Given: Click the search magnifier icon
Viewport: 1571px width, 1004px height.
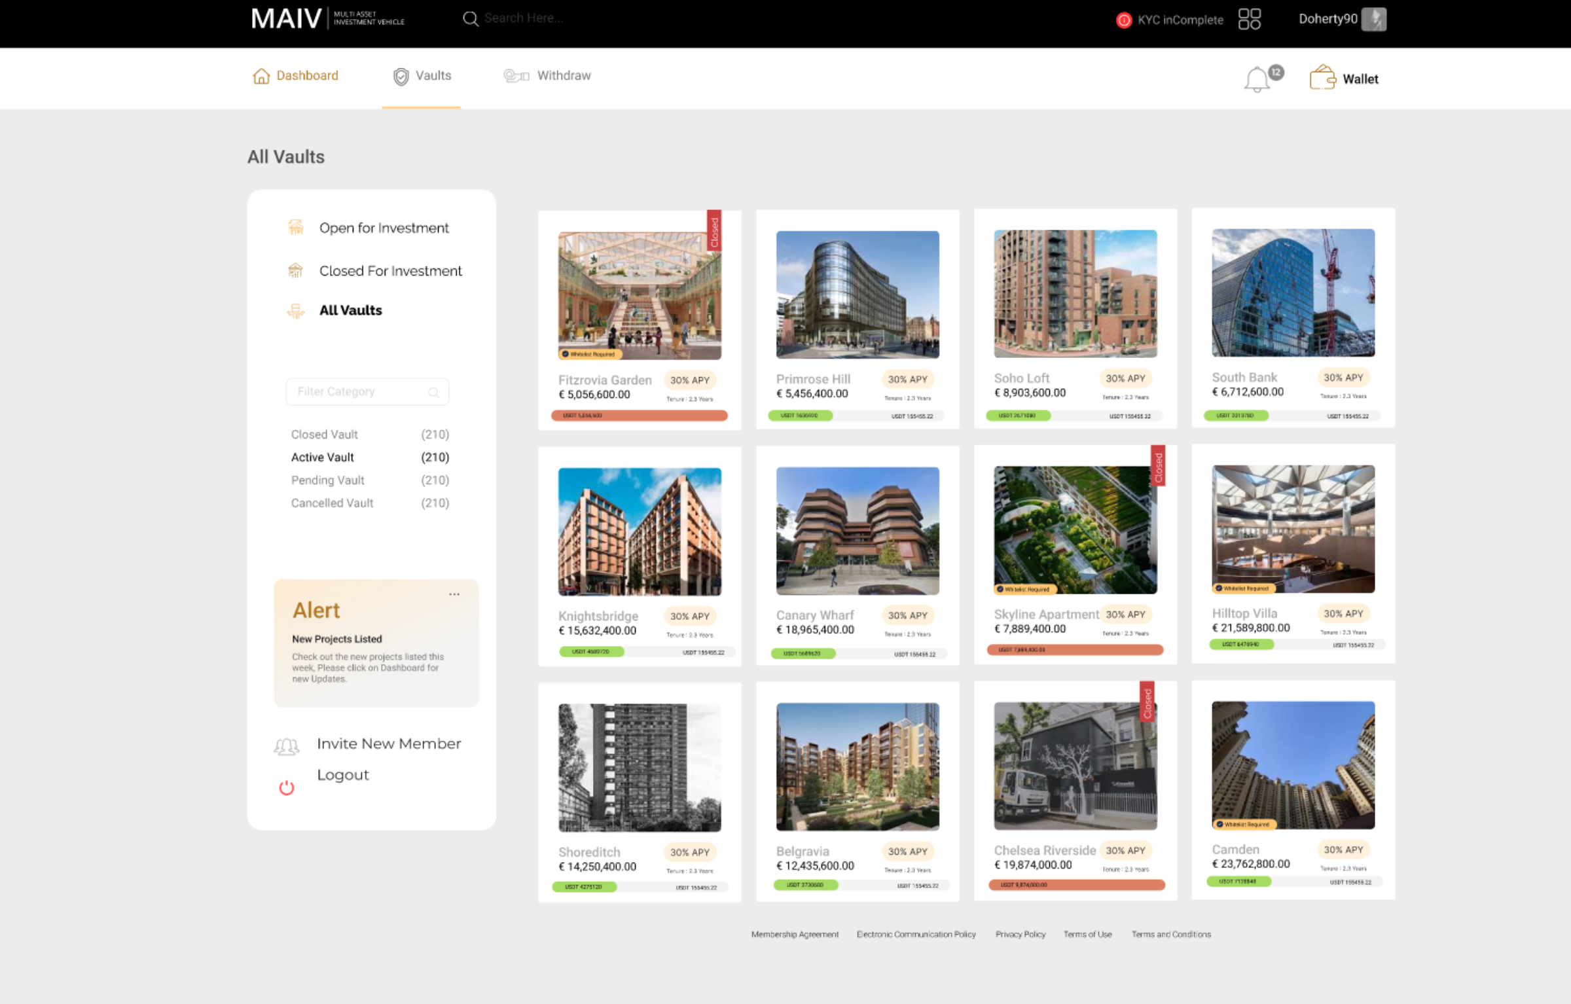Looking at the screenshot, I should [x=470, y=18].
